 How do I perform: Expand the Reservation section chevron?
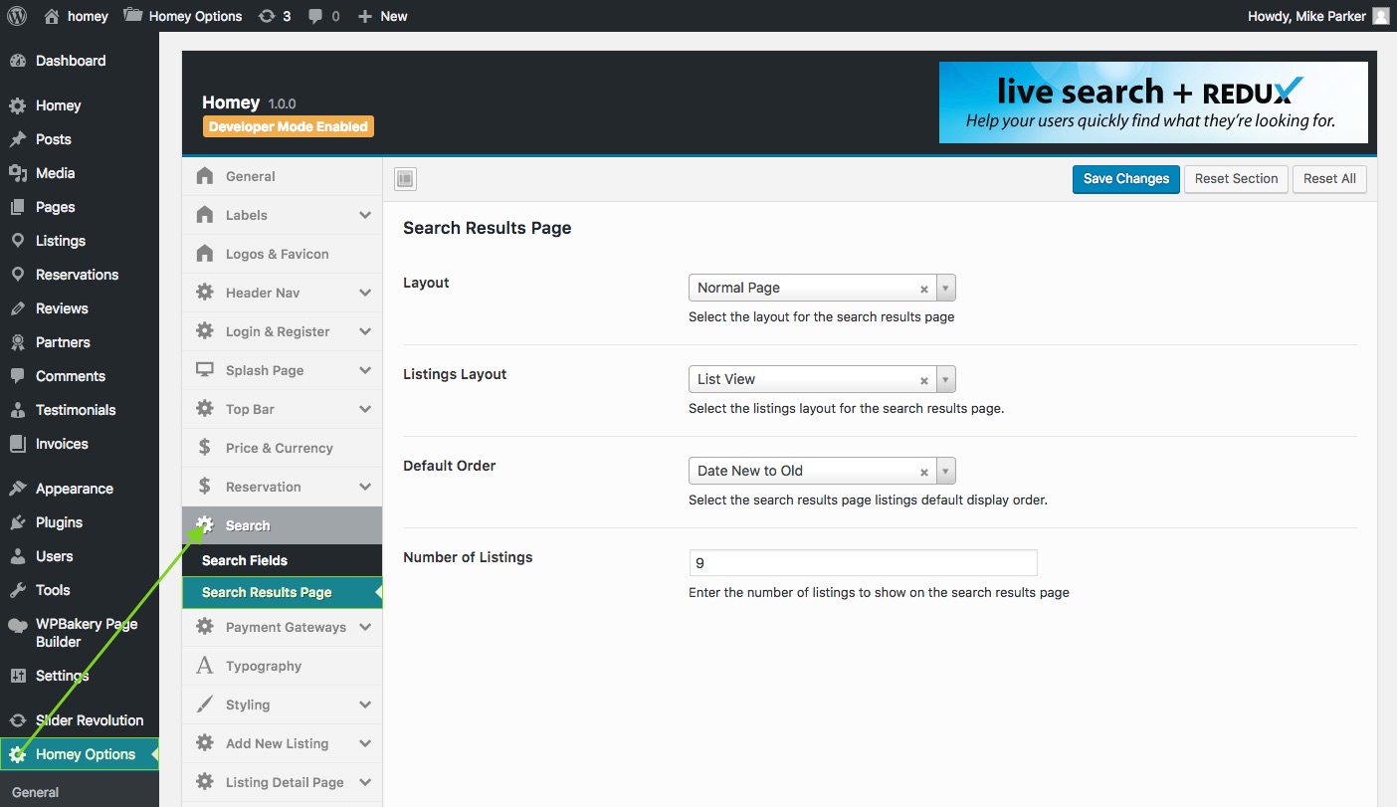[x=365, y=487]
